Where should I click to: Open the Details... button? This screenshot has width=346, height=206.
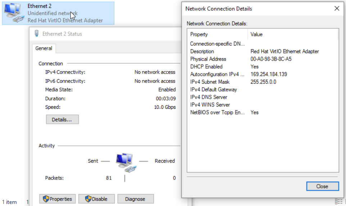[62, 120]
